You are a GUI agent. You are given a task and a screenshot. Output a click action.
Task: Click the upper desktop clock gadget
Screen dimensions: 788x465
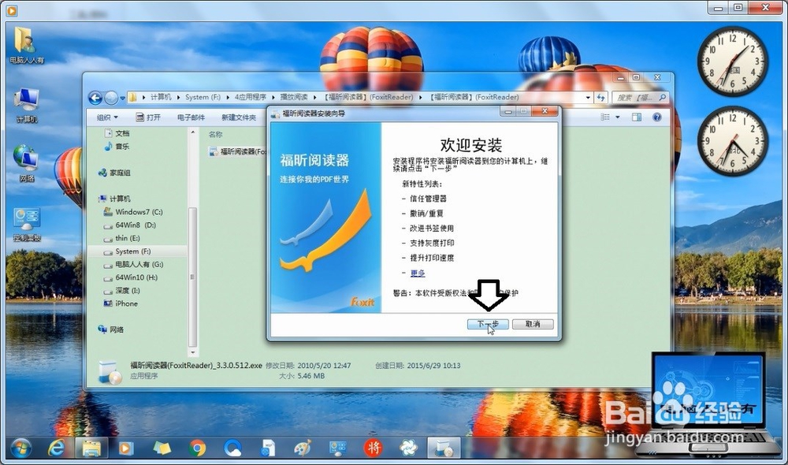[732, 61]
